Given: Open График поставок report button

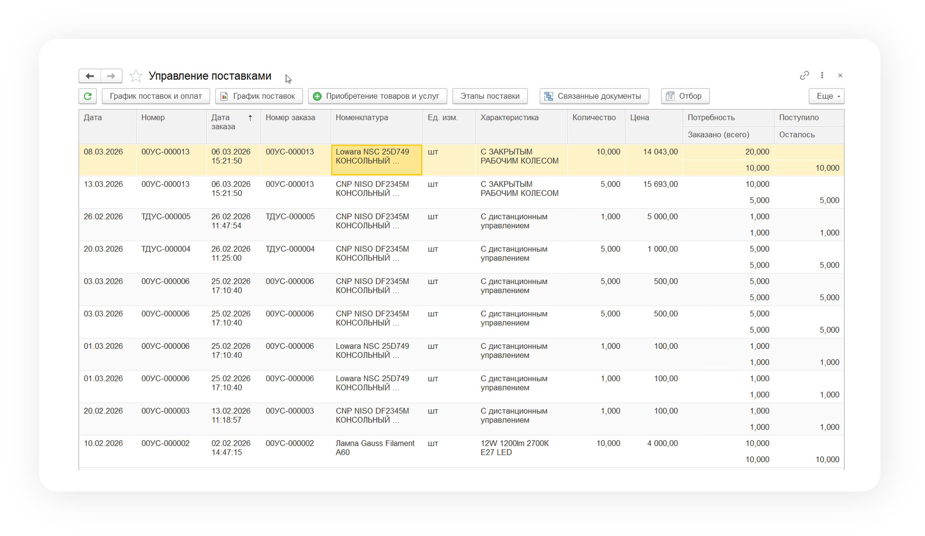Looking at the screenshot, I should (259, 96).
